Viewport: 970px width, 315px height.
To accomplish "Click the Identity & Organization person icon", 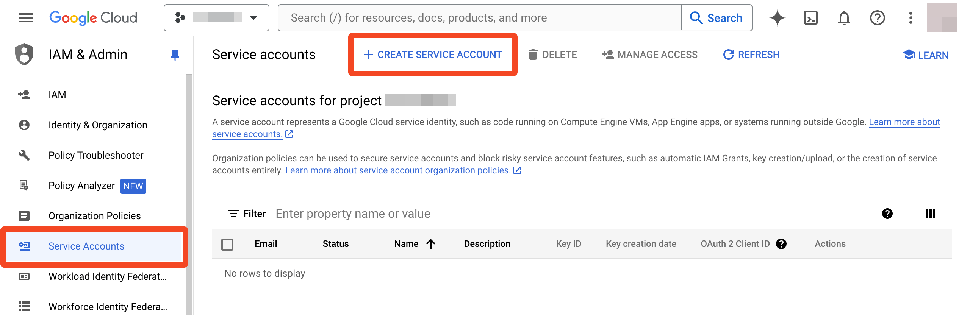I will pos(24,125).
